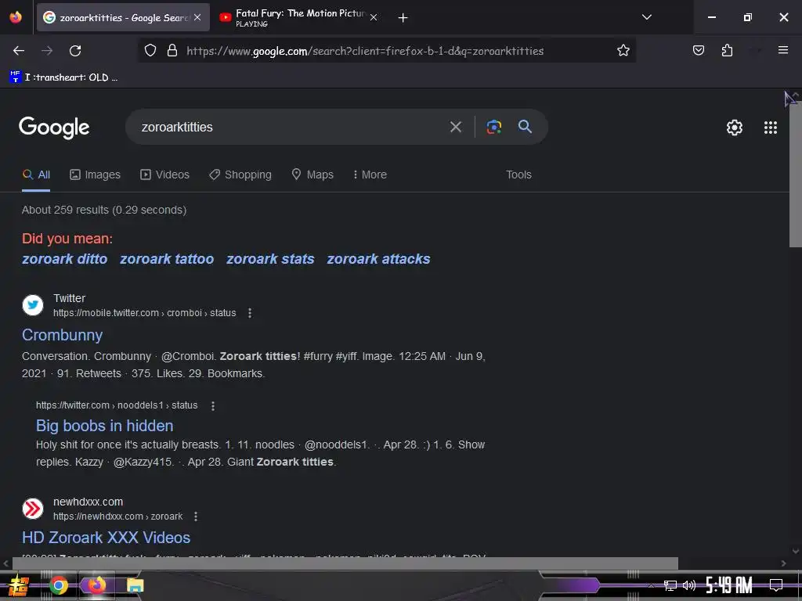Select the Images search tab

[x=95, y=175]
